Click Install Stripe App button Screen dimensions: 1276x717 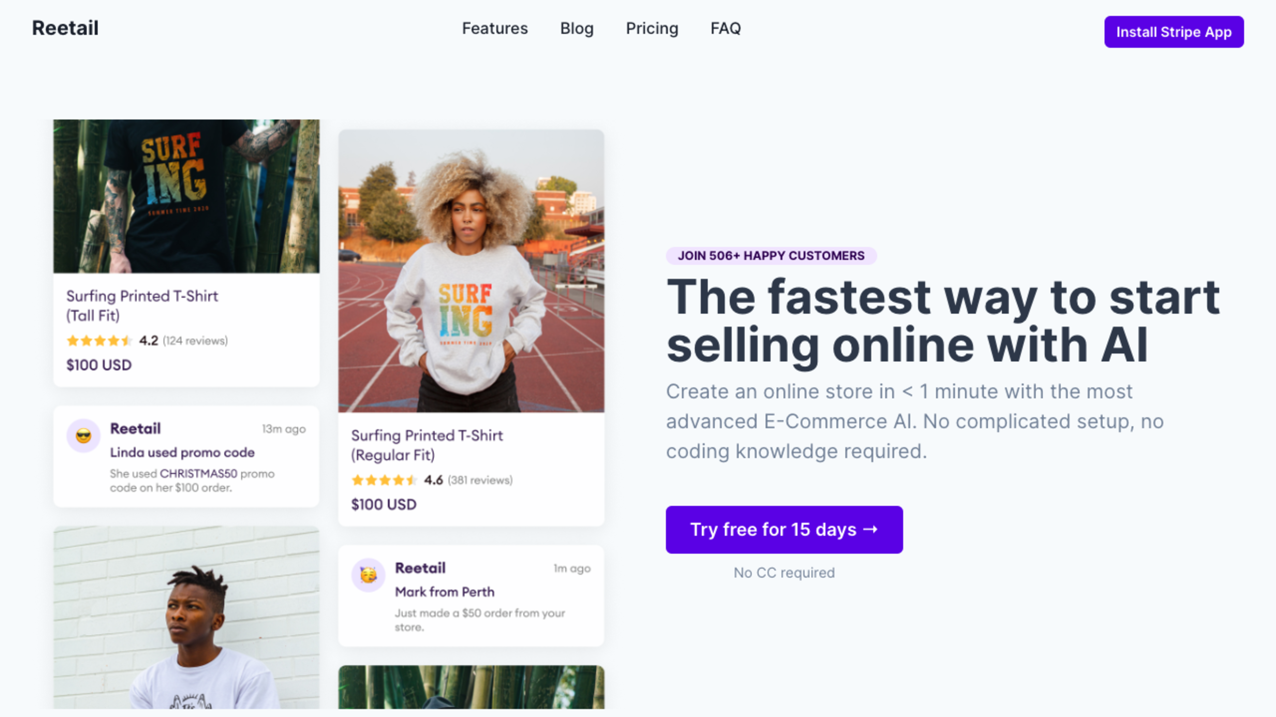point(1173,32)
